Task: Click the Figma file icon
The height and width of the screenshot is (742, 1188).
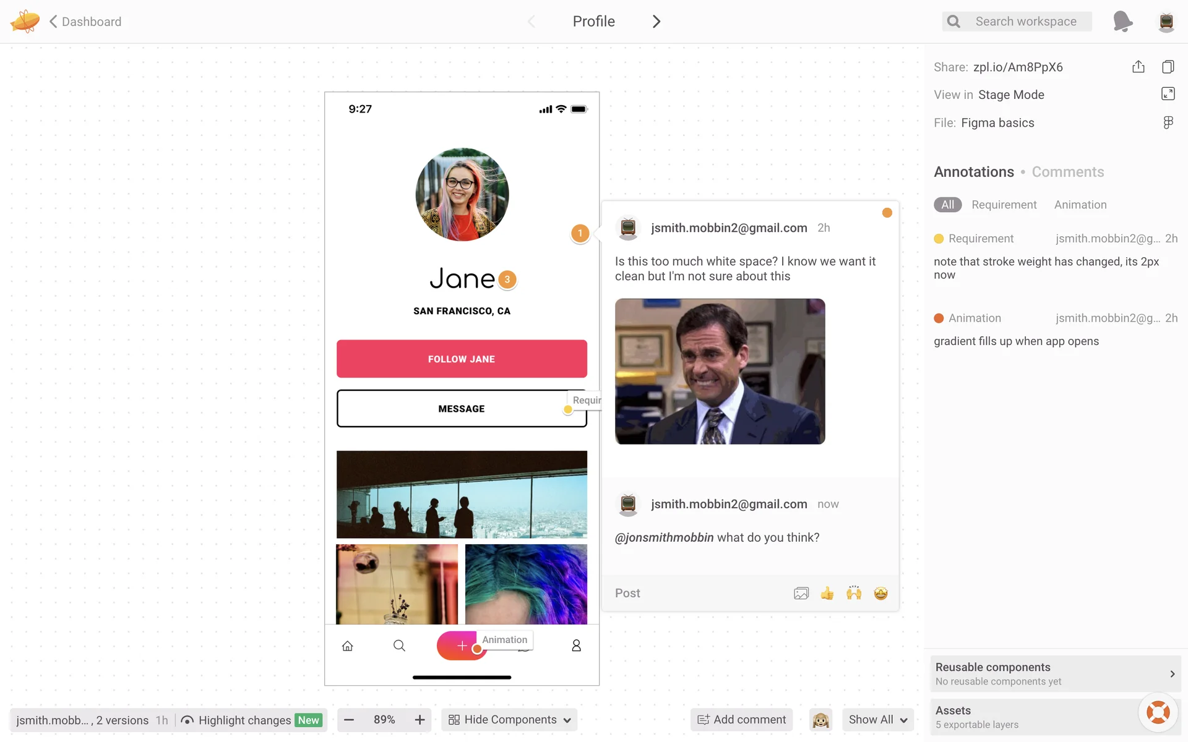Action: click(1168, 122)
